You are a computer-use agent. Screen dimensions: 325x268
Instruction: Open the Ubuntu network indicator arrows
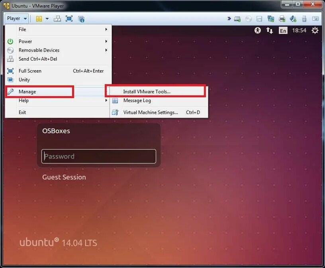270,31
